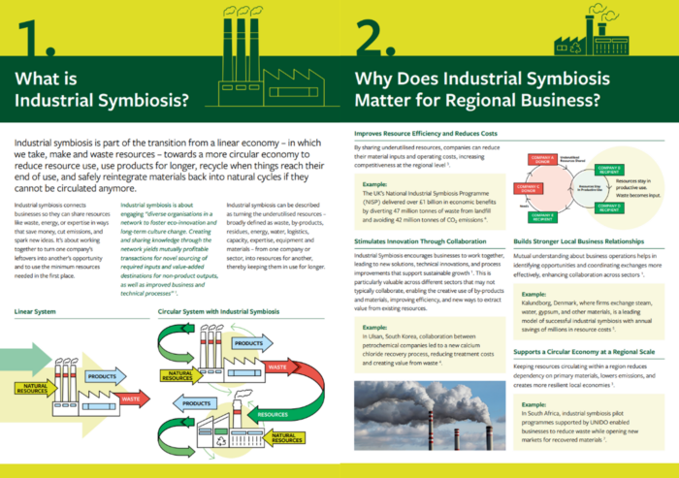Click the paragraph starting 'Mutual understanding about business operations'

(x=588, y=266)
